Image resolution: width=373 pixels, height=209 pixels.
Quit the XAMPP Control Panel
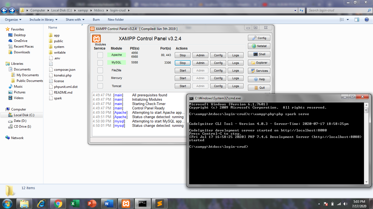[x=259, y=88]
